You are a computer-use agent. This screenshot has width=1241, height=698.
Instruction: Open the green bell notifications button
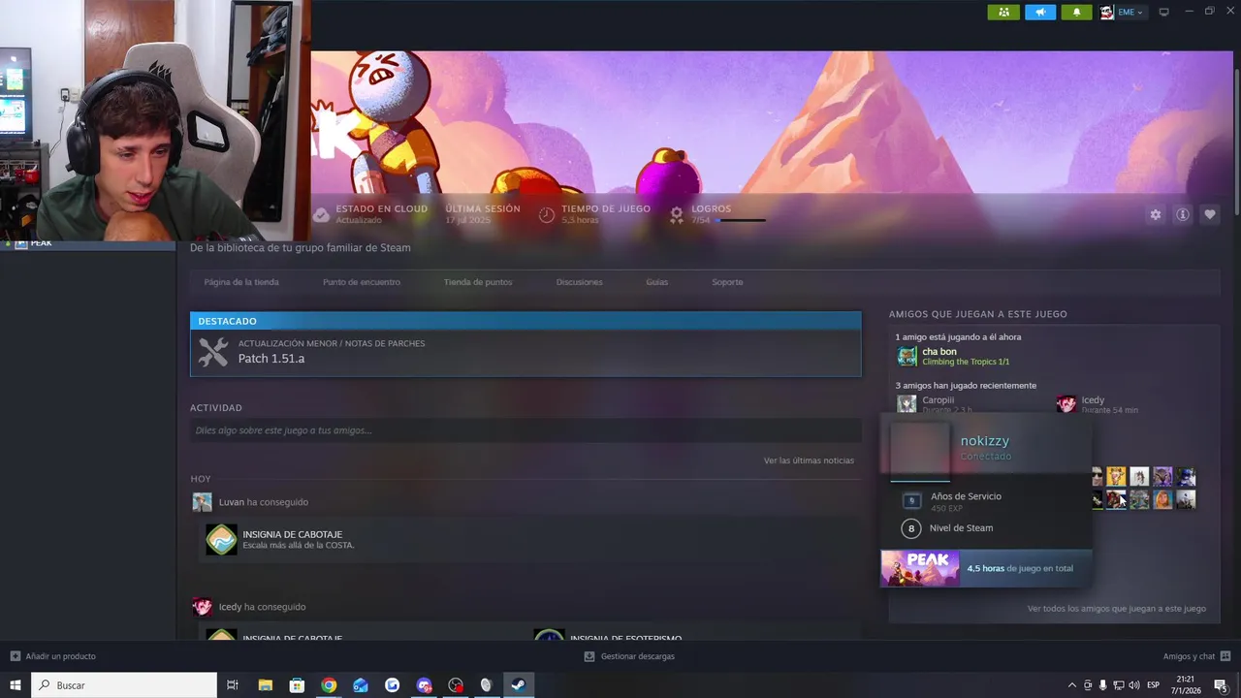(1076, 12)
